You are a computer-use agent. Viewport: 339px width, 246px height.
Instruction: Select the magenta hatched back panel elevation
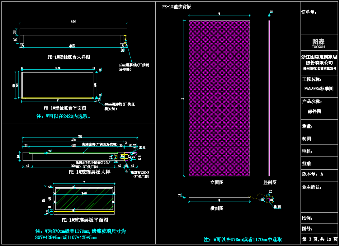pos(219,98)
